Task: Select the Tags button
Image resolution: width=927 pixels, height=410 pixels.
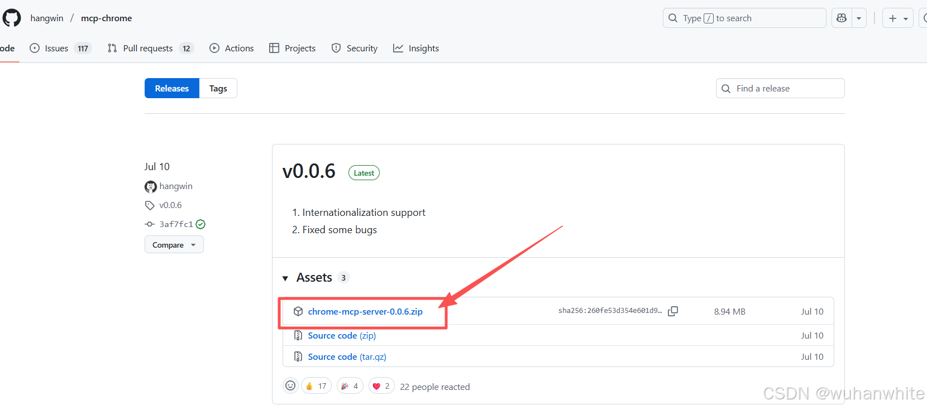Action: [x=218, y=88]
